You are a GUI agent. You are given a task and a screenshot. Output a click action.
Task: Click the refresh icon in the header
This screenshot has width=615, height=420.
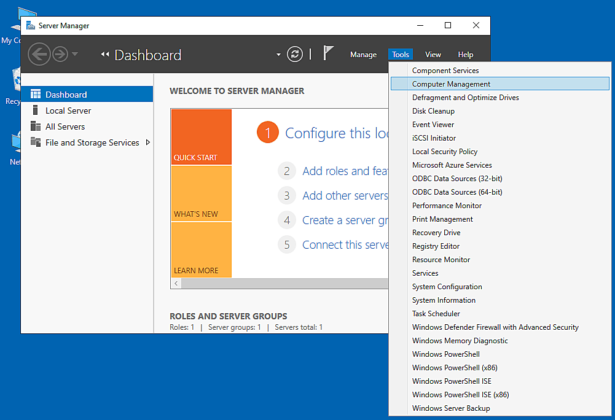pos(294,54)
